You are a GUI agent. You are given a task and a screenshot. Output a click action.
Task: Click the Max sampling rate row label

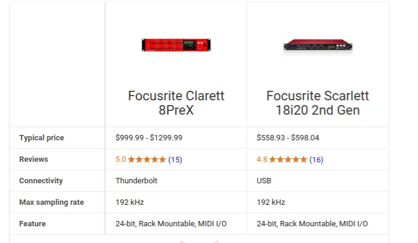pyautogui.click(x=52, y=202)
